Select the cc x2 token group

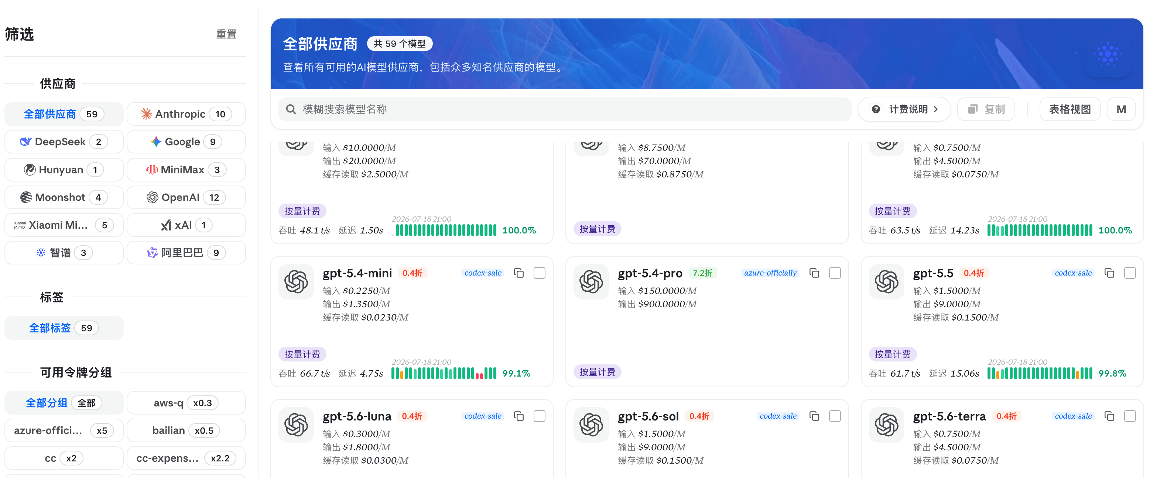pyautogui.click(x=64, y=458)
